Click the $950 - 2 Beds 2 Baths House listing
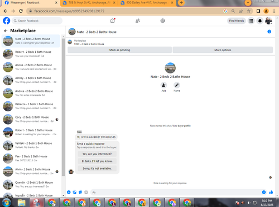 tap(89, 44)
